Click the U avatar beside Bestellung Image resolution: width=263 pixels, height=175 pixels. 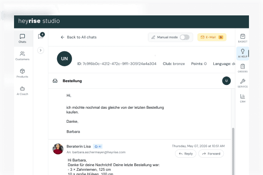coord(226,81)
